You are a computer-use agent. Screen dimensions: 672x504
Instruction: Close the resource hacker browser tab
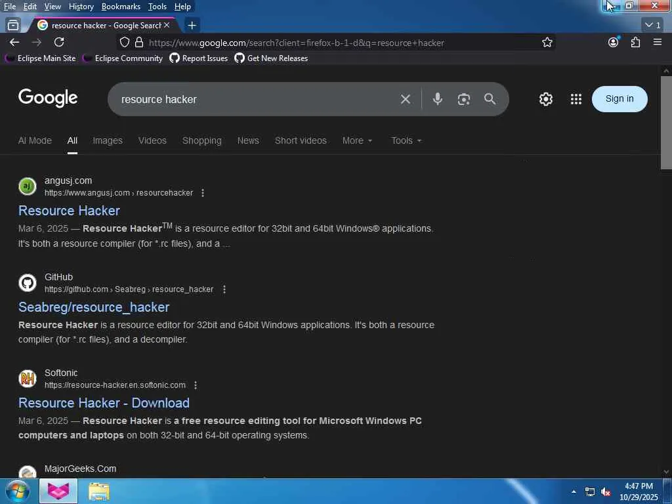(x=167, y=26)
